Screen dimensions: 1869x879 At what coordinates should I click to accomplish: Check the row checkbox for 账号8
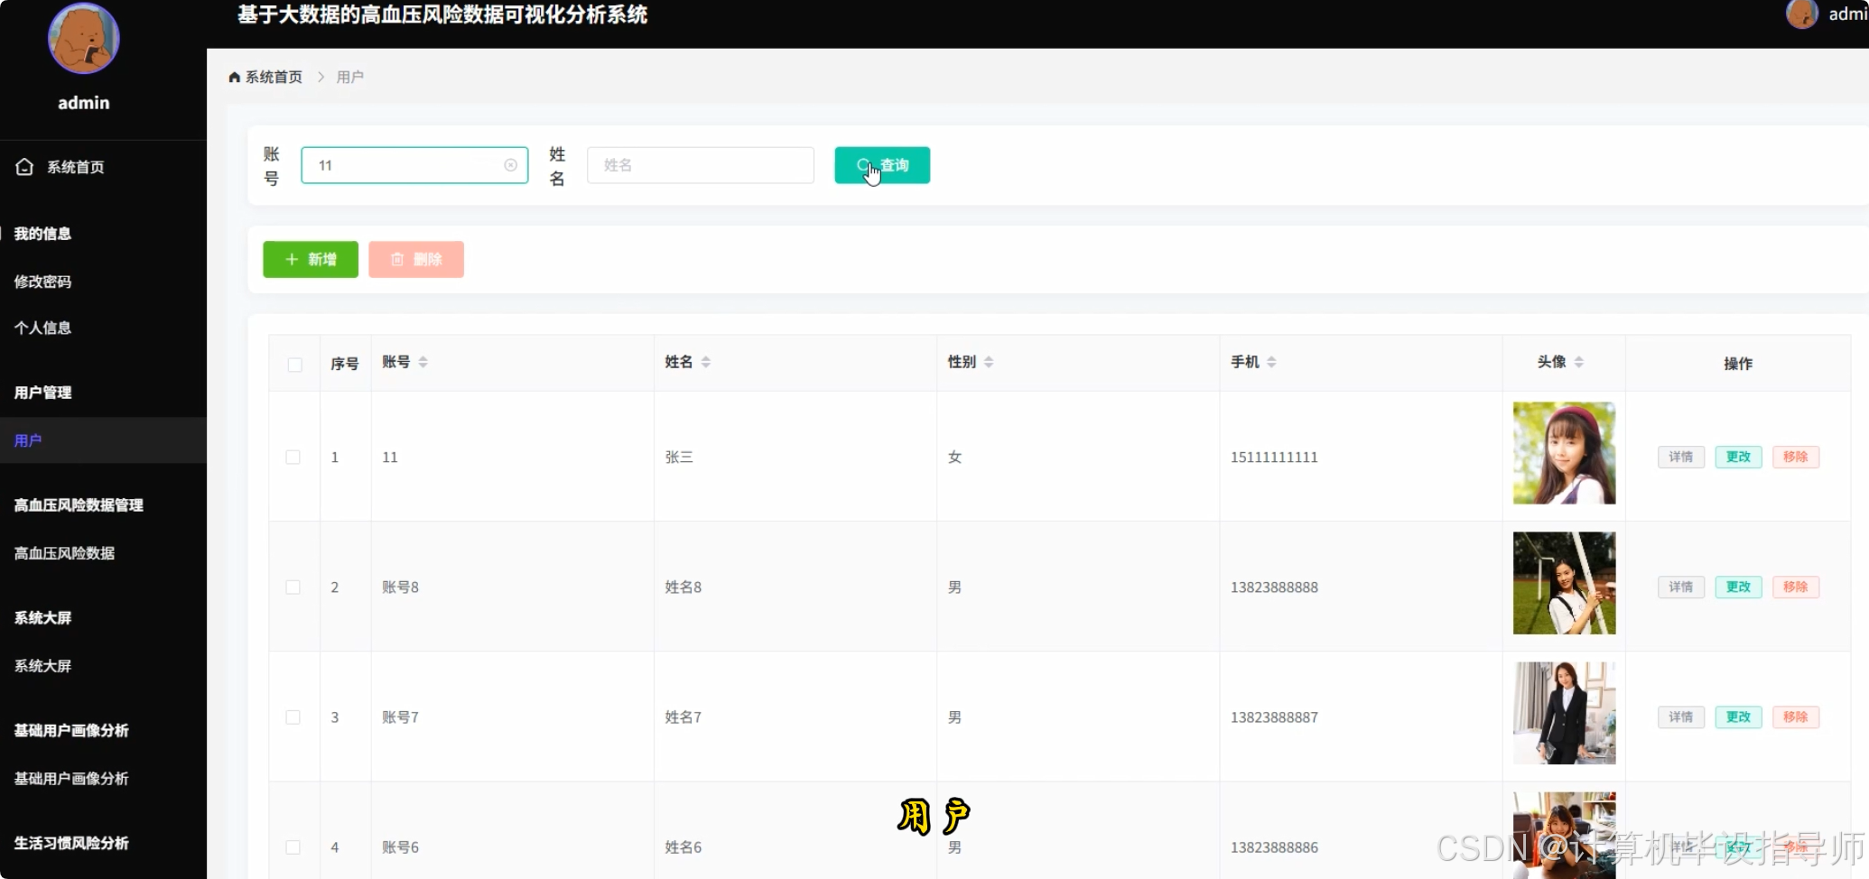[x=293, y=587]
